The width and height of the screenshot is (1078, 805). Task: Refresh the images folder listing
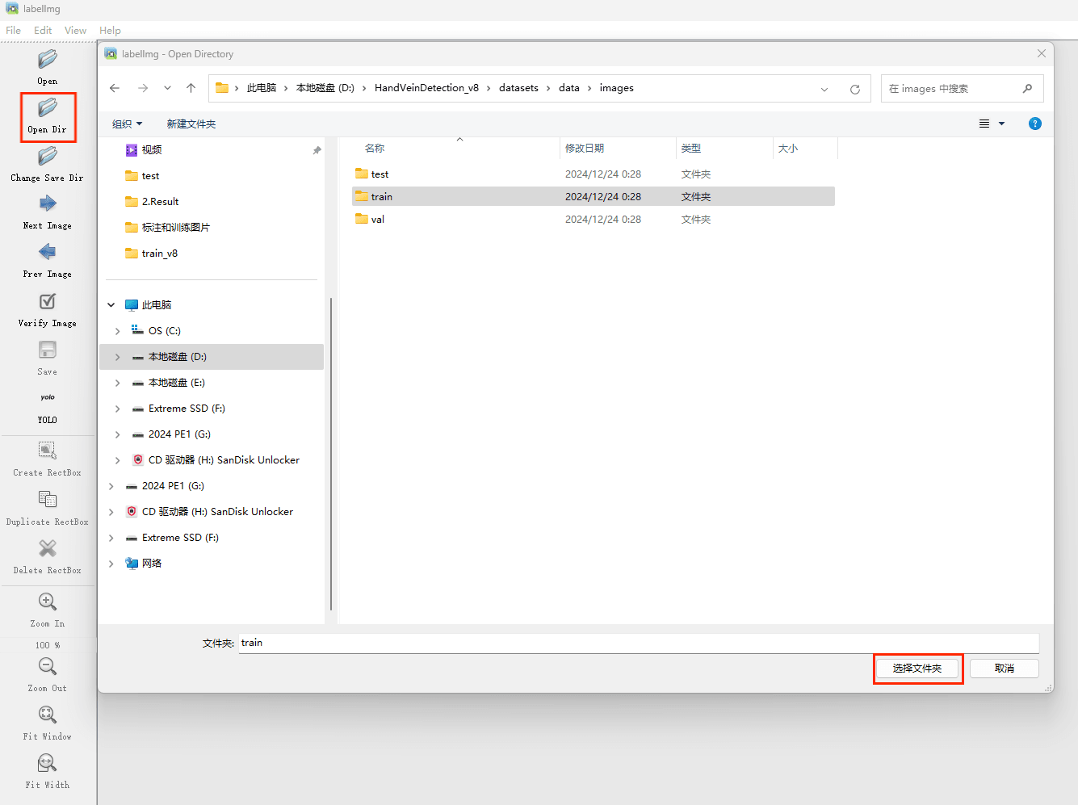pyautogui.click(x=855, y=89)
